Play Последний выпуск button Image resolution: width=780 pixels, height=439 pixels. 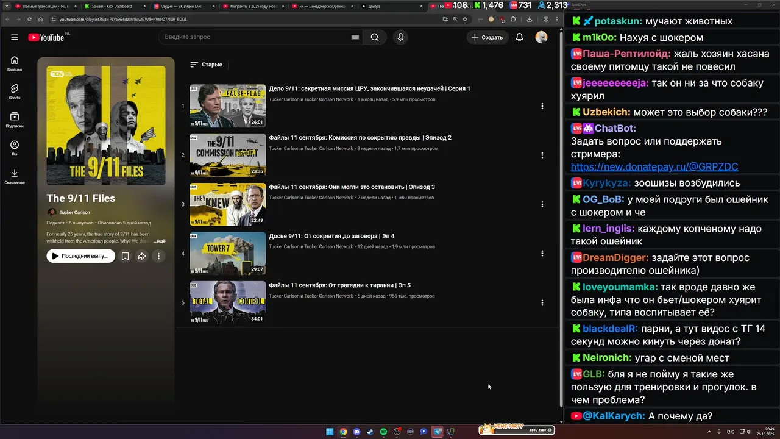pyautogui.click(x=80, y=256)
